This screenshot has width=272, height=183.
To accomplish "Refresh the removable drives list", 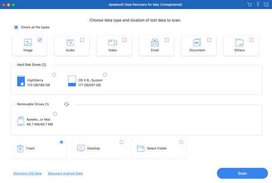I will tap(67, 104).
